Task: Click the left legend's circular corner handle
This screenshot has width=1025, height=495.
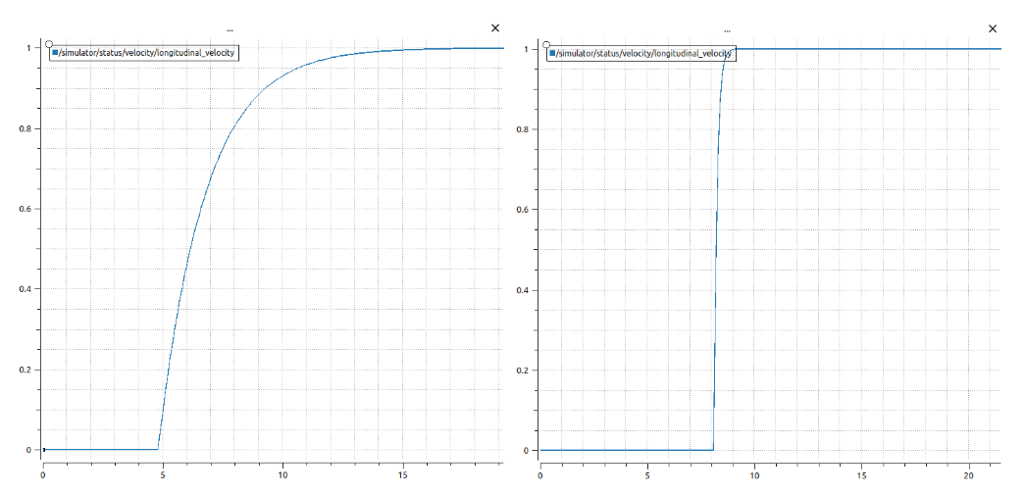Action: tap(49, 44)
